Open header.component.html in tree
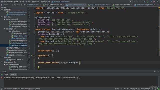Viewport: 160px width, 90px height. tap(16, 12)
